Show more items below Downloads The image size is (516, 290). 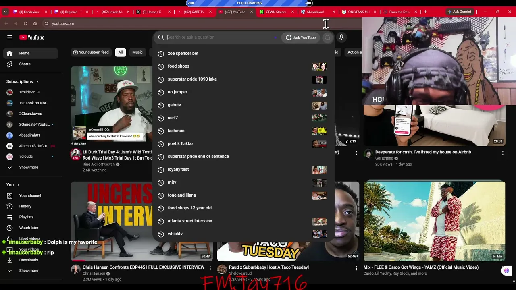click(31, 271)
